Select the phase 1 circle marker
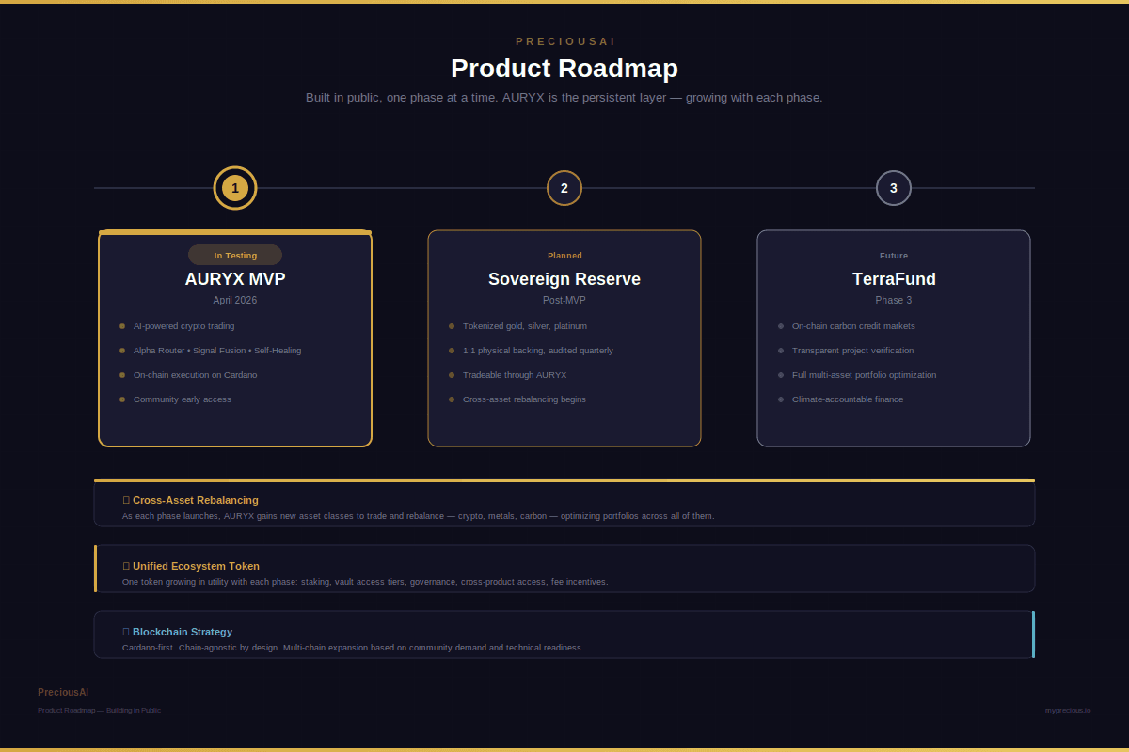This screenshot has width=1129, height=752. click(x=234, y=188)
